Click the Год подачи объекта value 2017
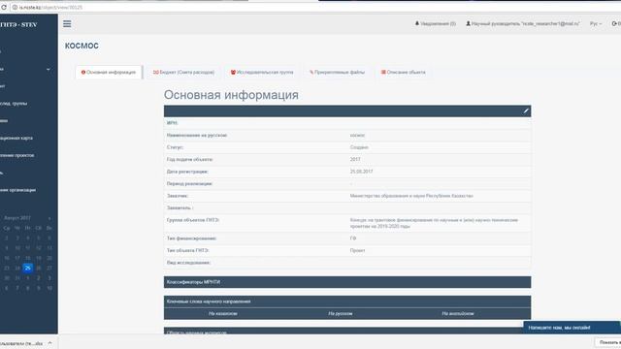This screenshot has width=621, height=349. 355,159
